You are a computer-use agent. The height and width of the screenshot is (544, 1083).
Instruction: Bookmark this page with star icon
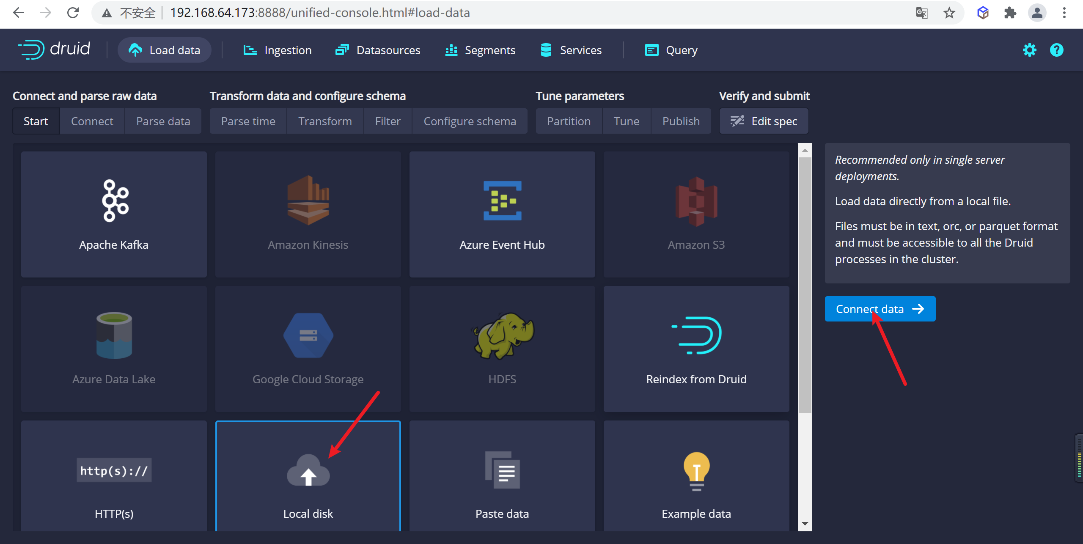pos(949,13)
